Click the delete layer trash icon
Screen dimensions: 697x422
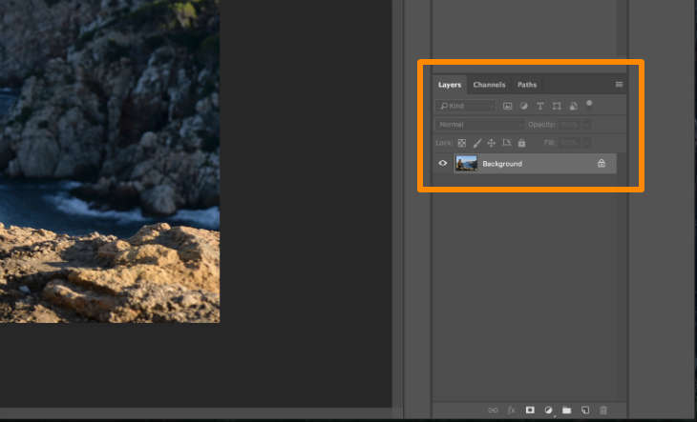[x=602, y=410]
